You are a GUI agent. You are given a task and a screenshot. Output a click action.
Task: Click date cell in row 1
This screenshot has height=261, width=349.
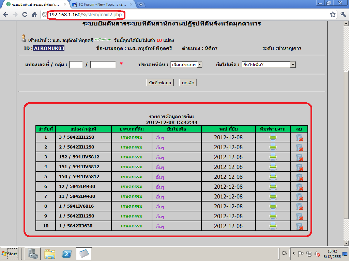pos(228,137)
